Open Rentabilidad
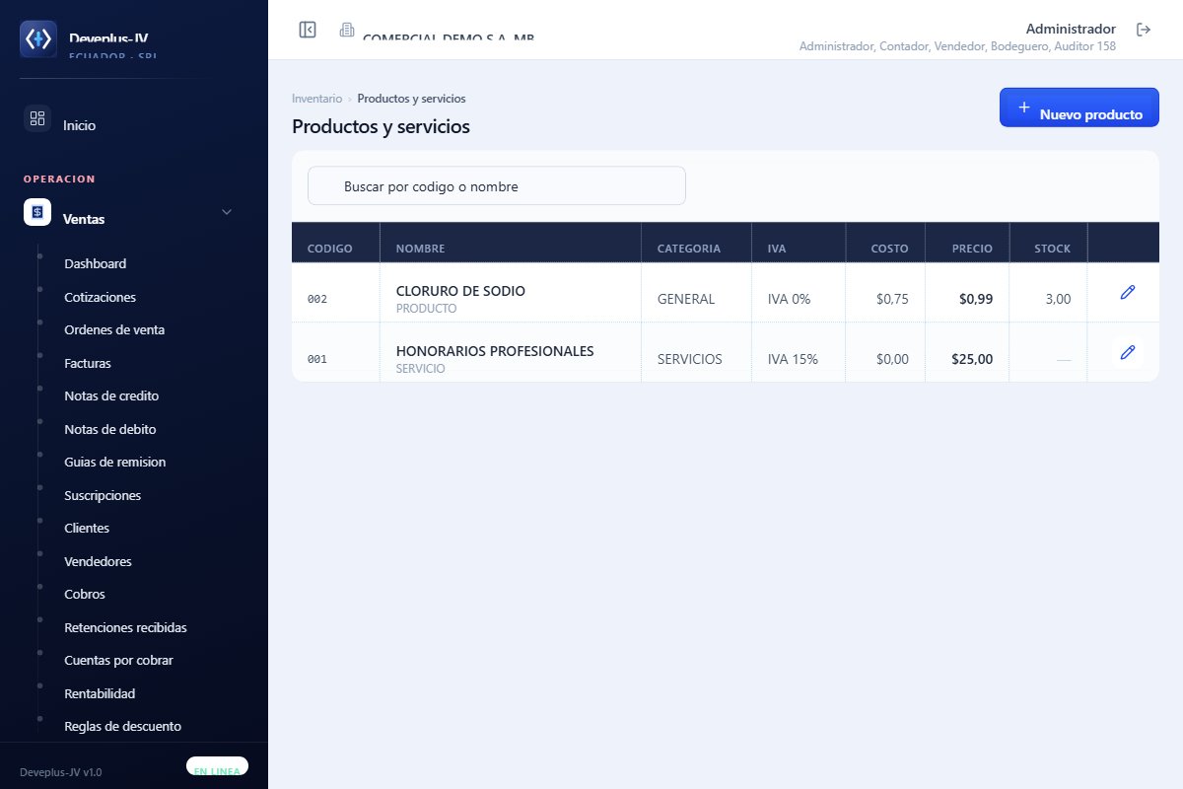Image resolution: width=1183 pixels, height=789 pixels. pos(100,693)
